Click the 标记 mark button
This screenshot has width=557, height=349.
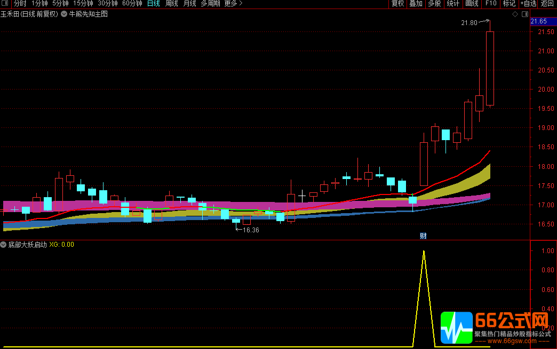(x=509, y=4)
